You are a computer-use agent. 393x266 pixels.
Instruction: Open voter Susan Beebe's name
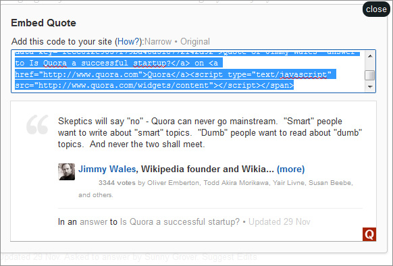330,183
